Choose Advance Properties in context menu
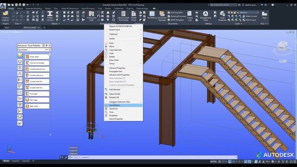 click(x=123, y=68)
